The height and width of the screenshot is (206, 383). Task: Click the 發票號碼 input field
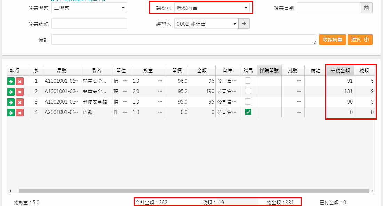click(x=89, y=24)
